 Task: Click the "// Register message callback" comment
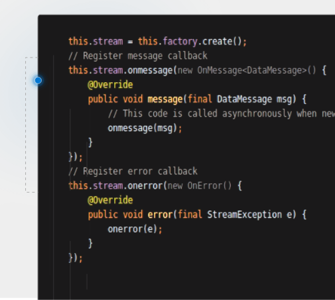[x=138, y=56]
